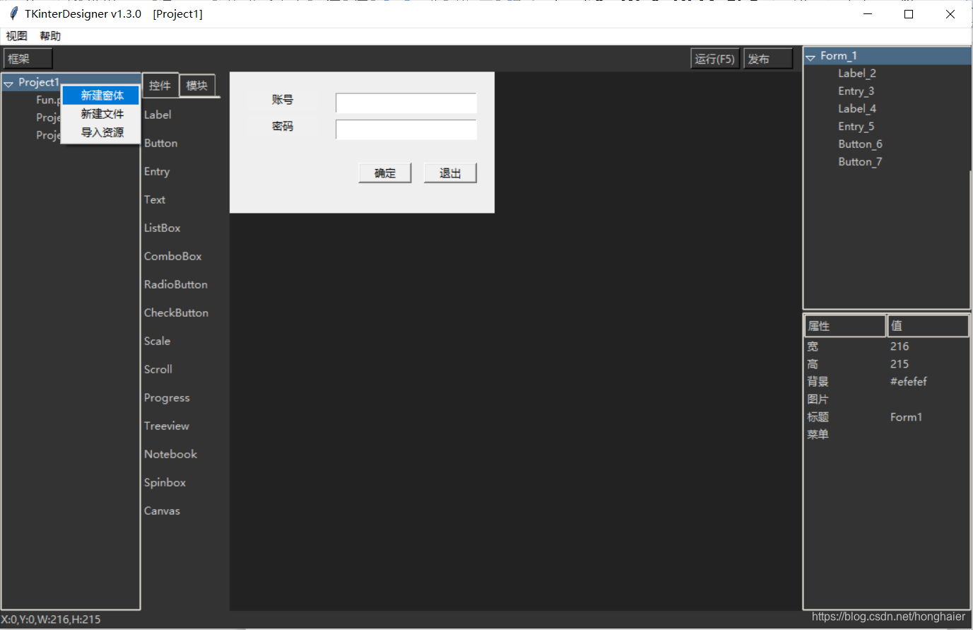
Task: Pick the Button widget from the palette
Action: pyautogui.click(x=160, y=143)
